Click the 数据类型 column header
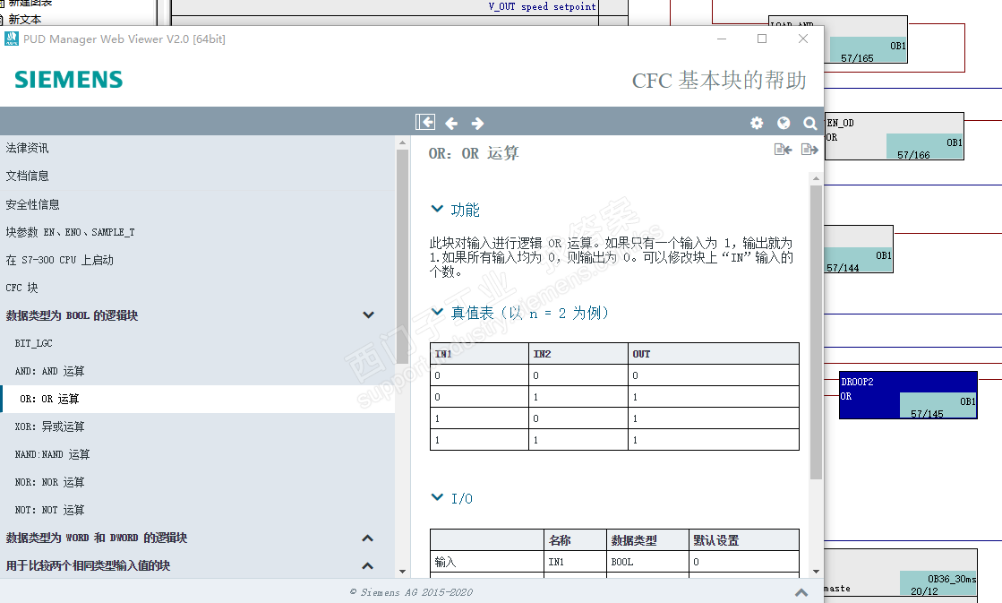 647,540
